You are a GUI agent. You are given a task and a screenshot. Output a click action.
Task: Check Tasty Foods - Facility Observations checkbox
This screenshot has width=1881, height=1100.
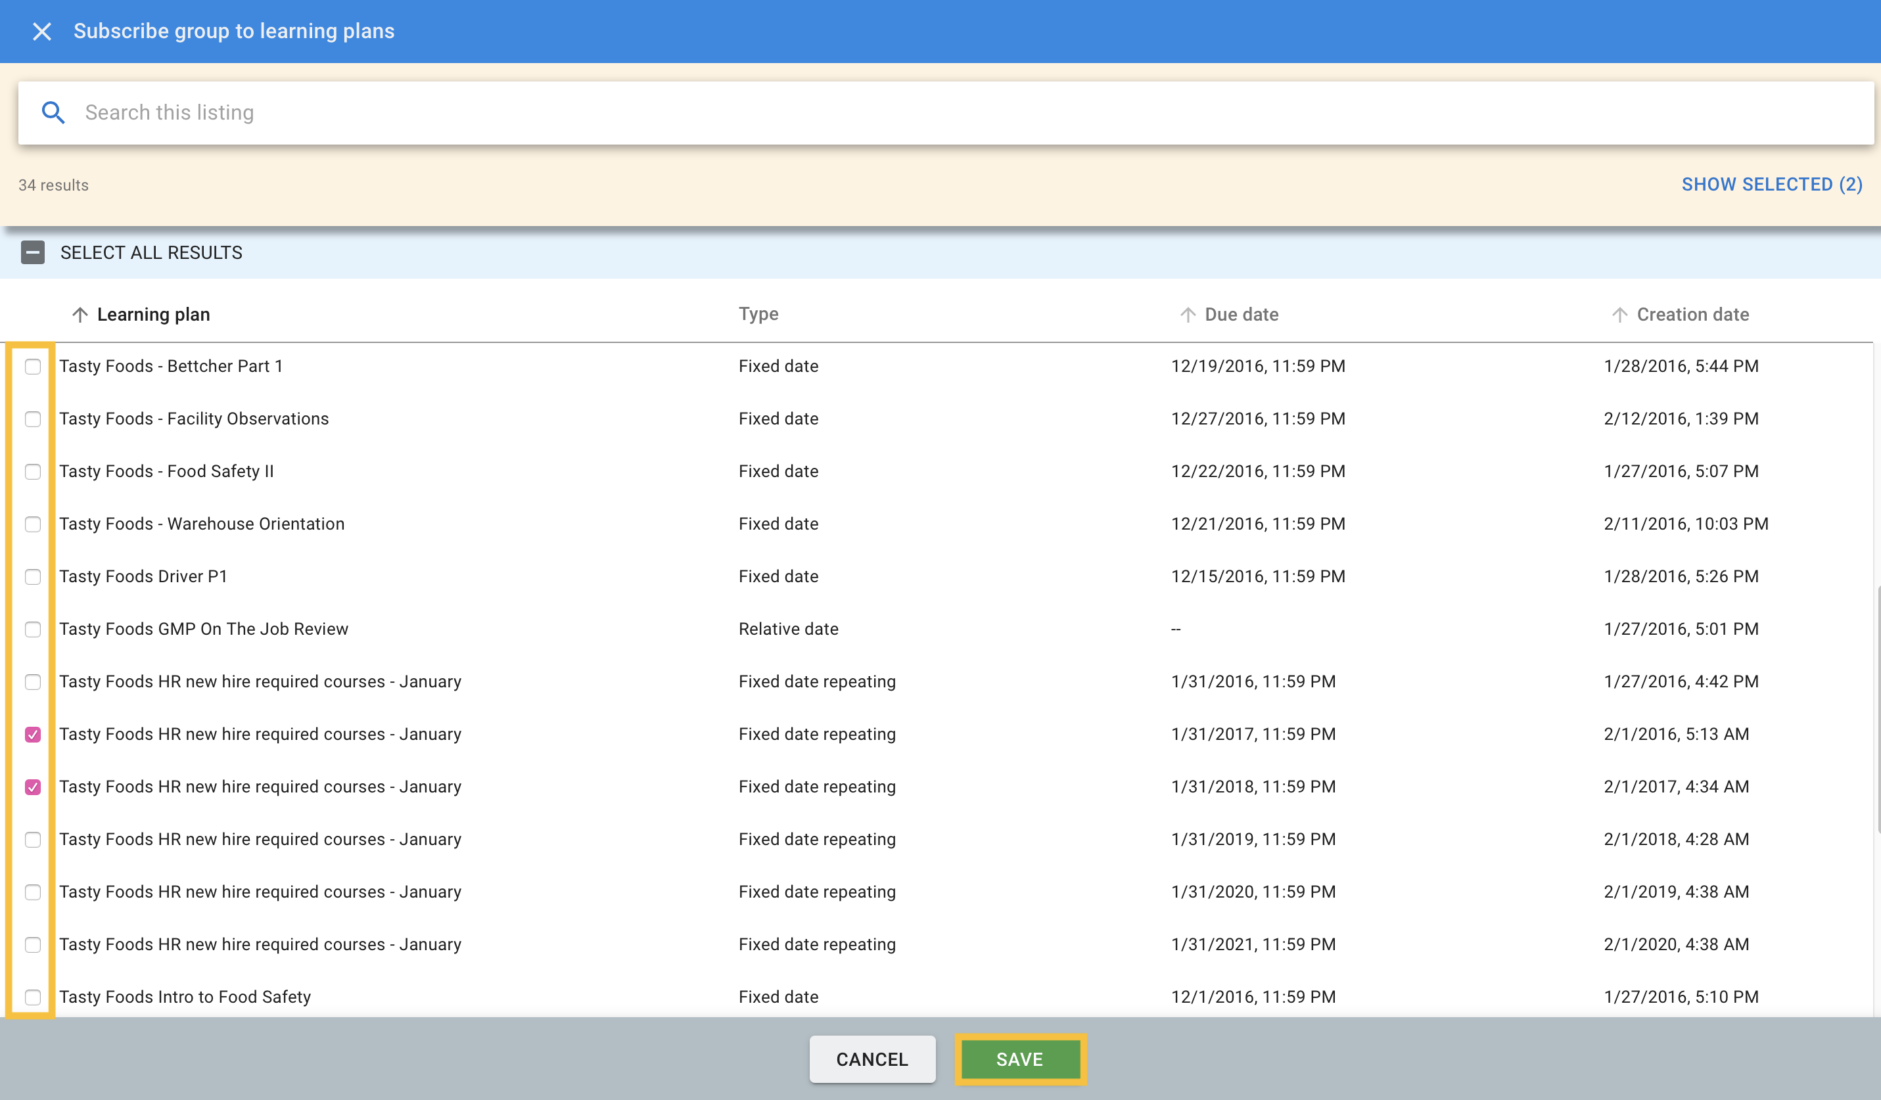tap(33, 419)
